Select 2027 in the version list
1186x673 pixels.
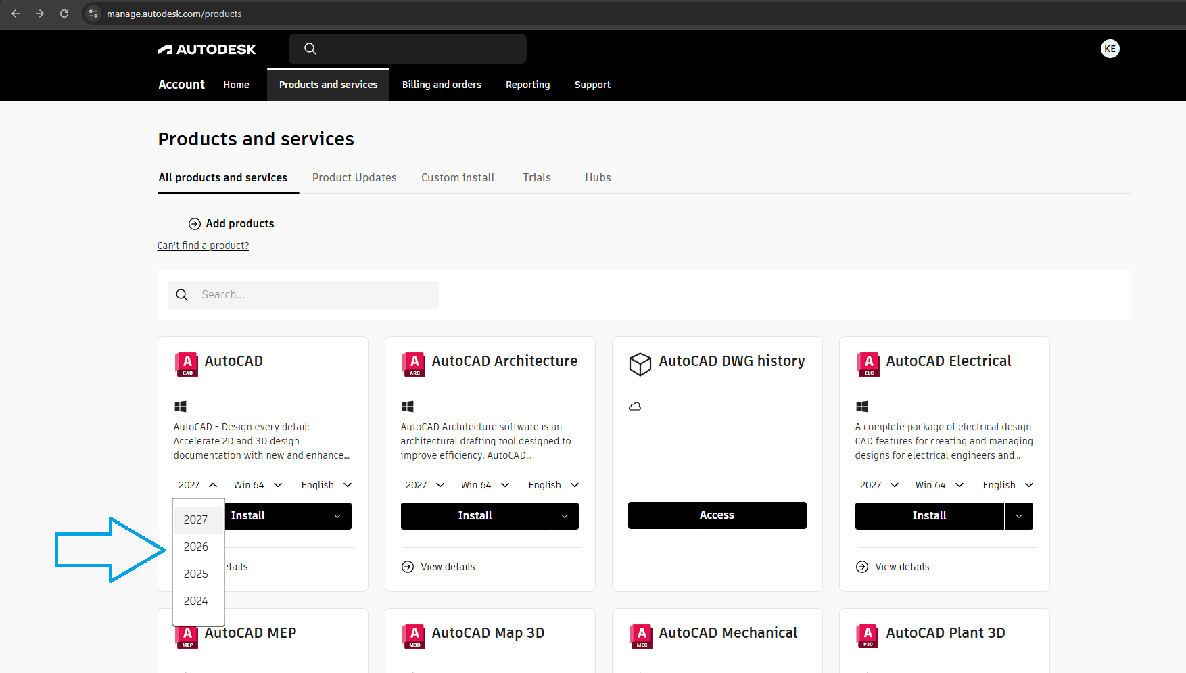[x=199, y=519]
